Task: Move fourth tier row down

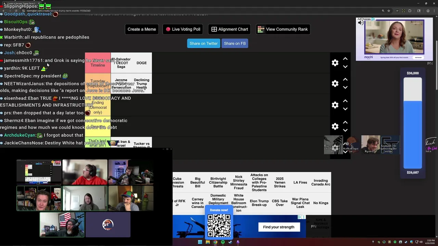Action: [345, 130]
